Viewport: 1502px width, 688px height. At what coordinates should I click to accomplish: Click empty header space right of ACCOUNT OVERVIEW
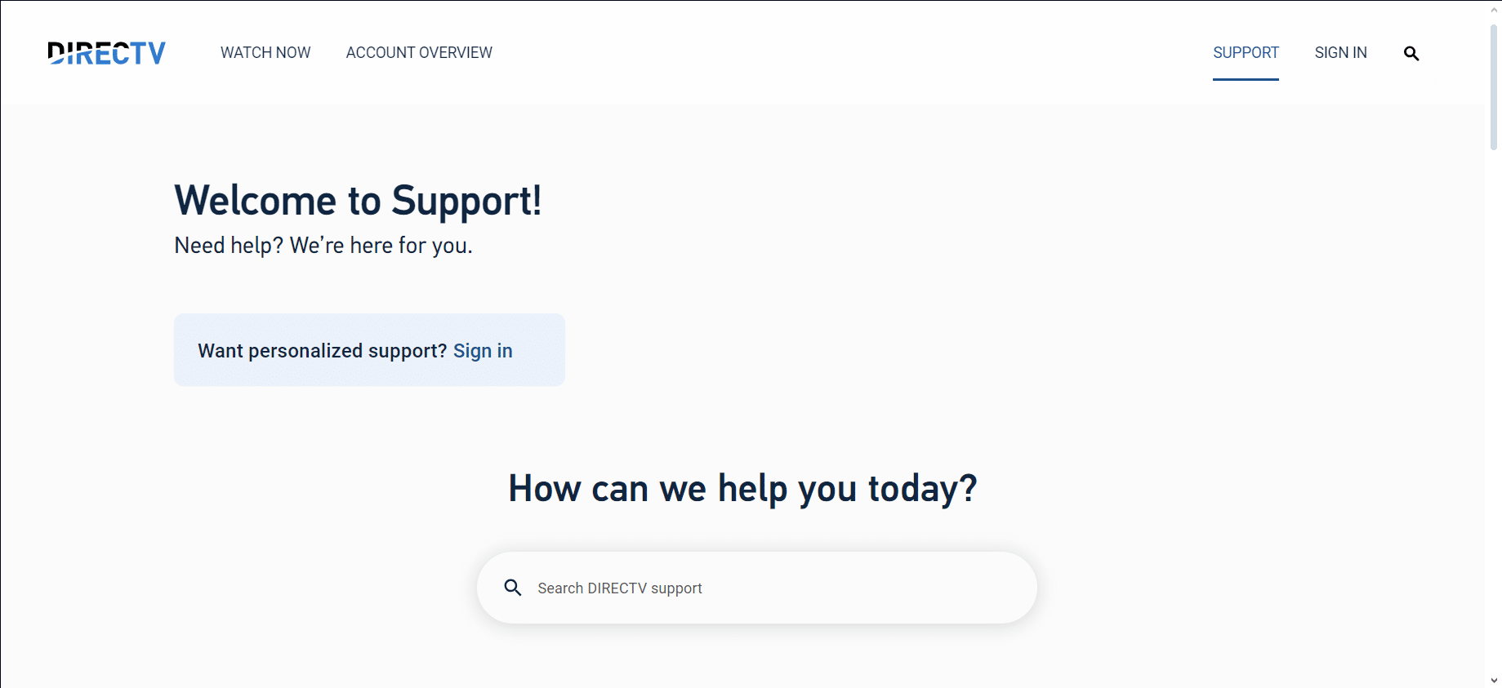click(817, 53)
